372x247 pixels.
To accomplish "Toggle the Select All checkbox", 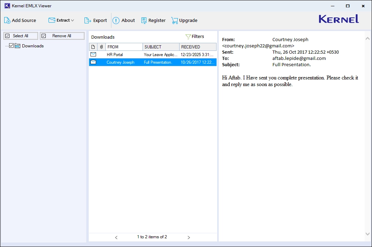I will click(x=7, y=36).
